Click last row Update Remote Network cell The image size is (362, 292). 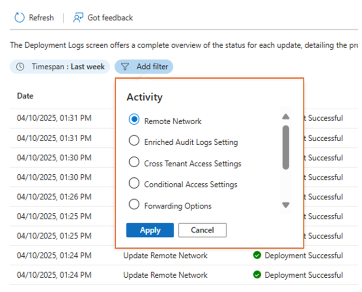coord(165,275)
